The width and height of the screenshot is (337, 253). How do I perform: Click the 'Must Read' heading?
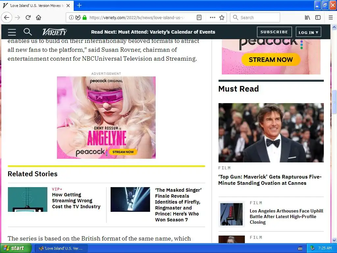pyautogui.click(x=239, y=89)
